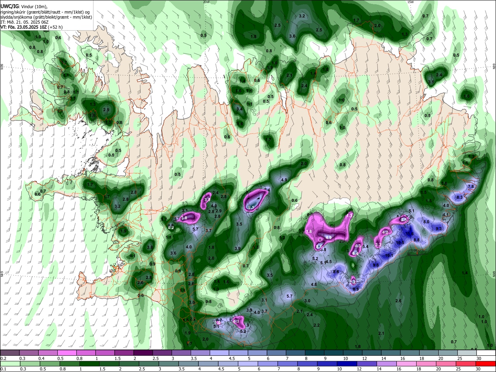The height and width of the screenshot is (372, 496).
Task: Select the white swatch ending the top legend row
Action: tap(486, 353)
